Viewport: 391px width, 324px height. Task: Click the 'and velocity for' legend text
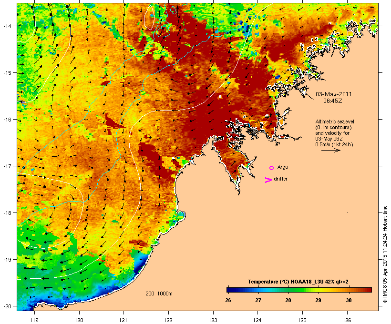(x=332, y=133)
